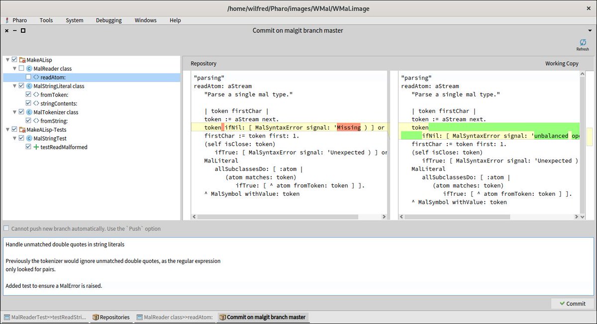
Task: Collapse the MalStringTest class node
Action: (15, 139)
